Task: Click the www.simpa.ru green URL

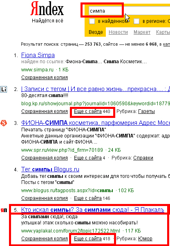Action: coord(38,70)
